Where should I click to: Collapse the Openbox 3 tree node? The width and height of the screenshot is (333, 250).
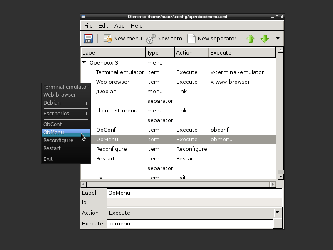pos(84,62)
